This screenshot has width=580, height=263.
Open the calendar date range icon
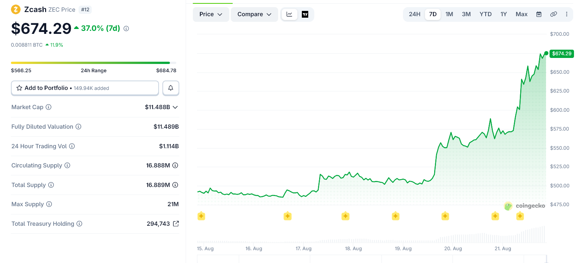click(539, 14)
